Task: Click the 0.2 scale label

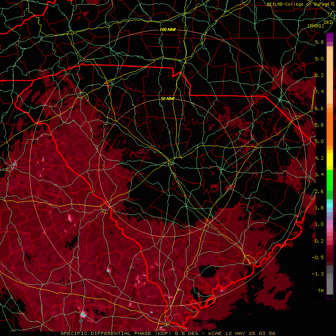Action: (319, 241)
